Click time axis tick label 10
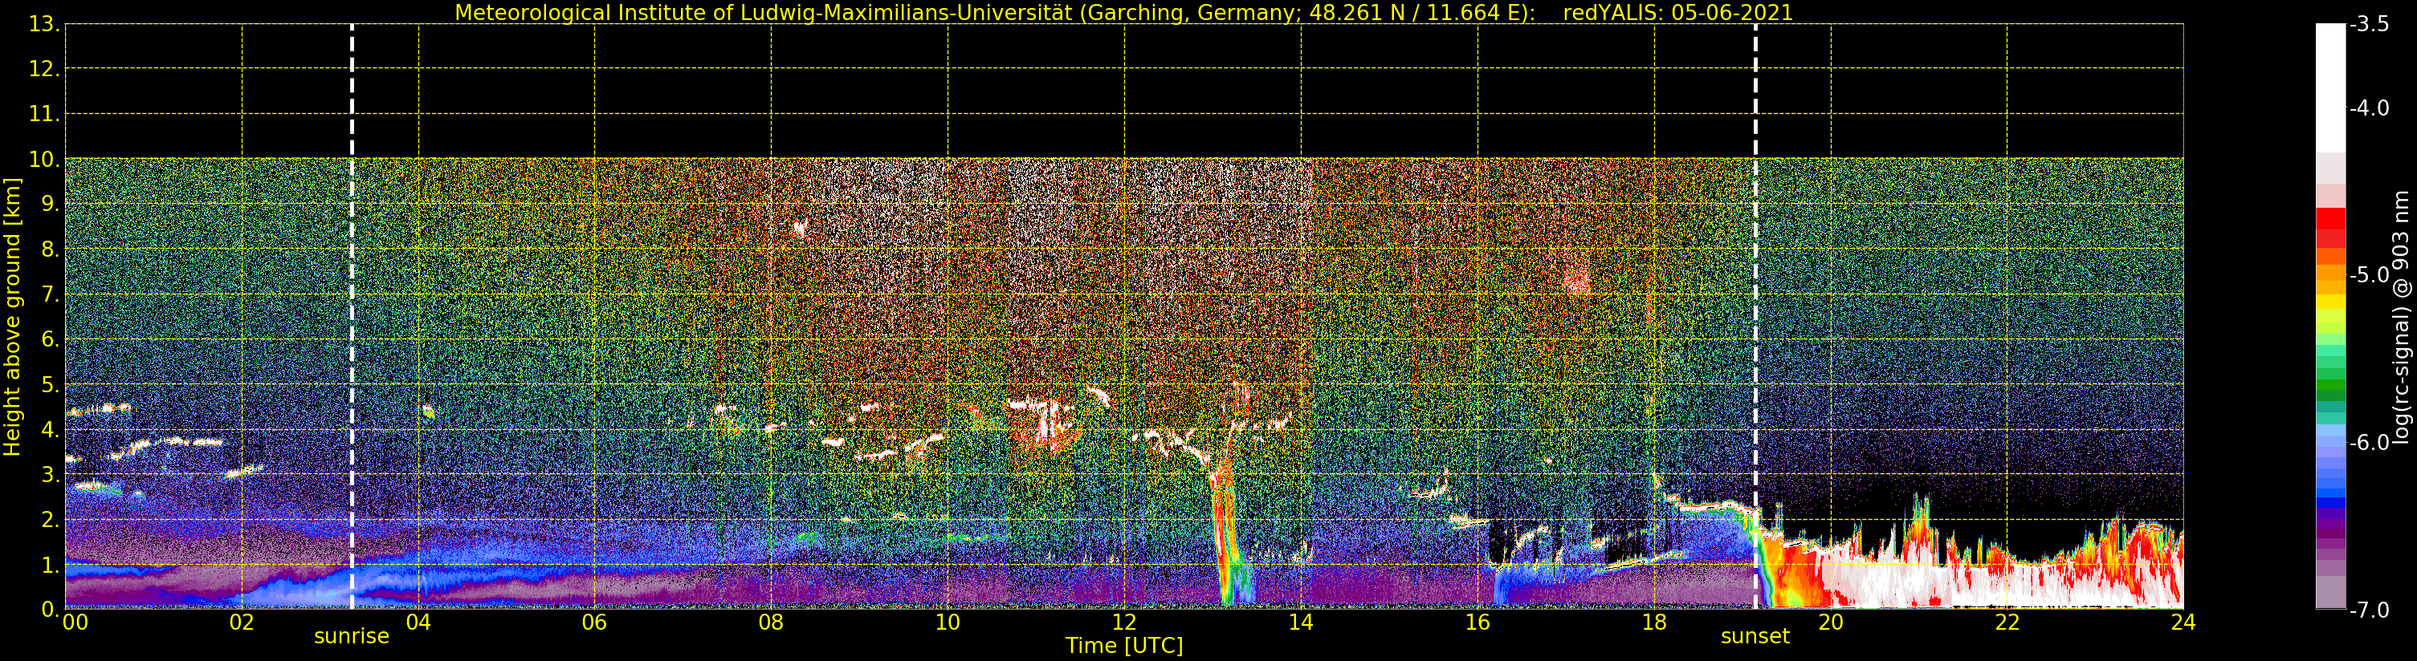The height and width of the screenshot is (661, 2417). (948, 622)
